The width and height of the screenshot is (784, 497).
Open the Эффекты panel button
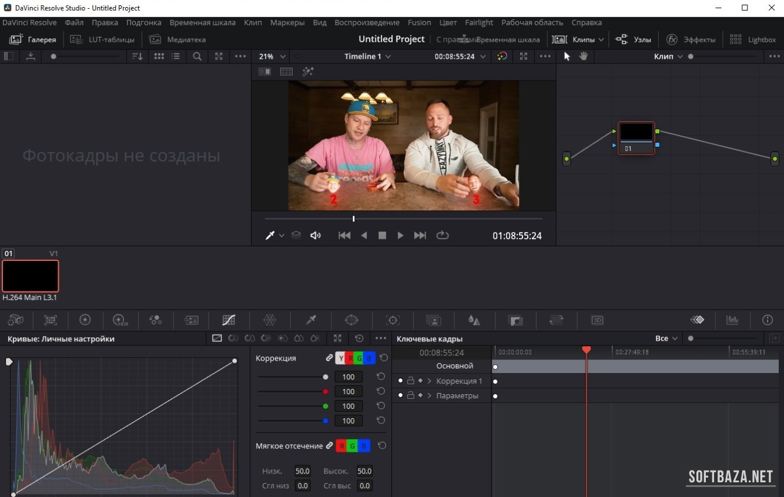coord(691,39)
